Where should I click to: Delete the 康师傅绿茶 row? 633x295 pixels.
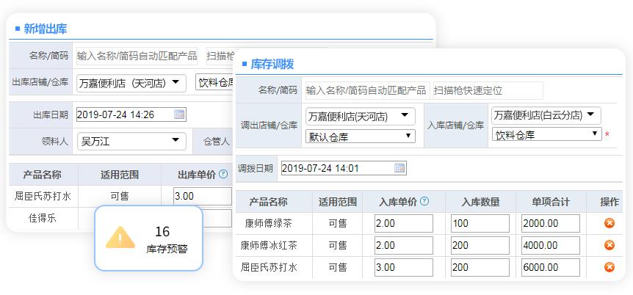click(x=610, y=223)
